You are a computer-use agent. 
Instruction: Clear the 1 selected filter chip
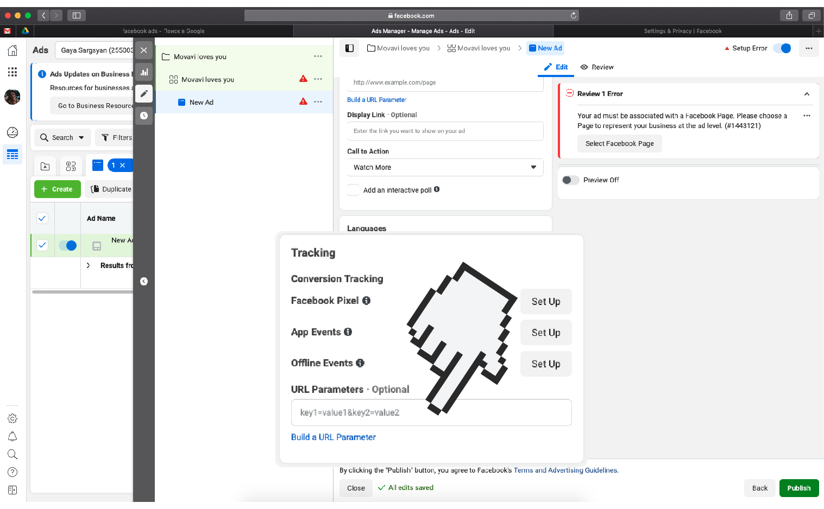click(122, 166)
